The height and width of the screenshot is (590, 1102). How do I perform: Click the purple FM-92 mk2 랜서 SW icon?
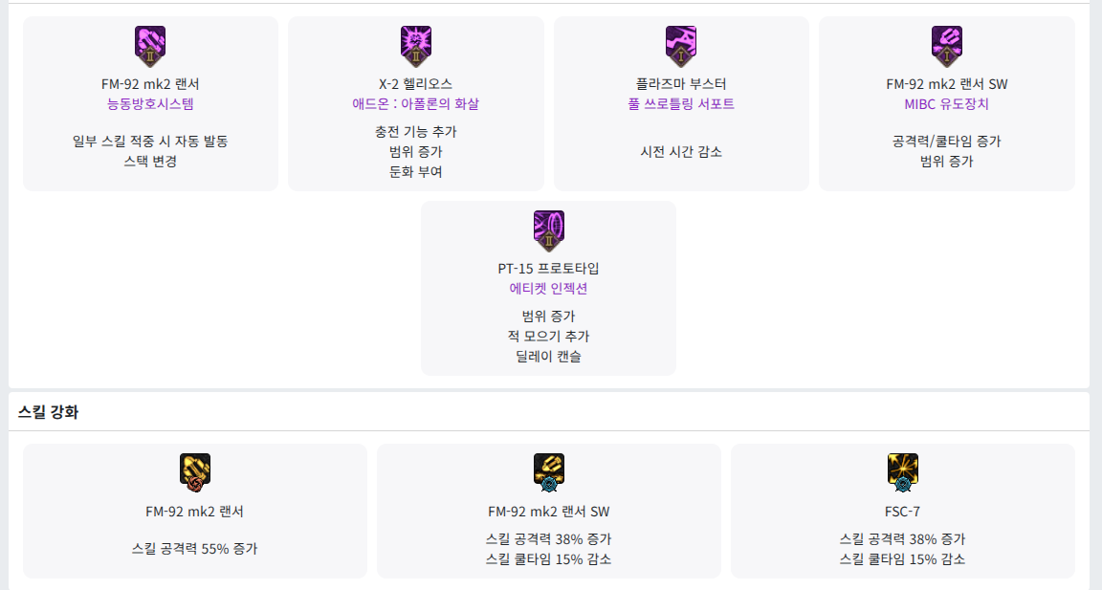947,44
